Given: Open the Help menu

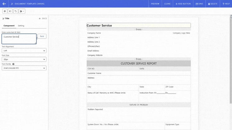Looking at the screenshot, I should click(226, 4).
